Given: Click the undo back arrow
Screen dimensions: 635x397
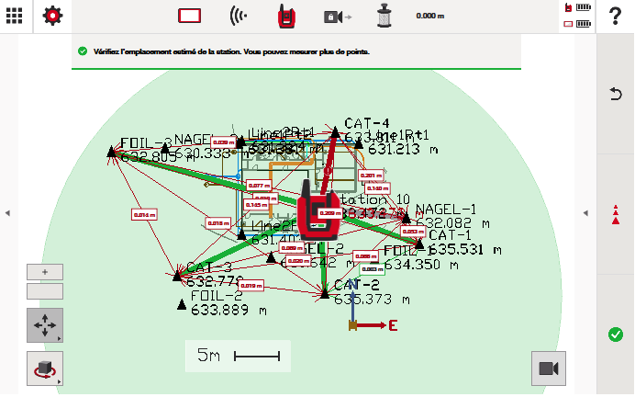Looking at the screenshot, I should tap(616, 93).
